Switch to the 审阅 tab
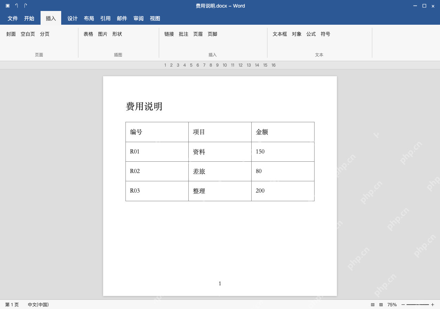The image size is (440, 309). pos(139,19)
